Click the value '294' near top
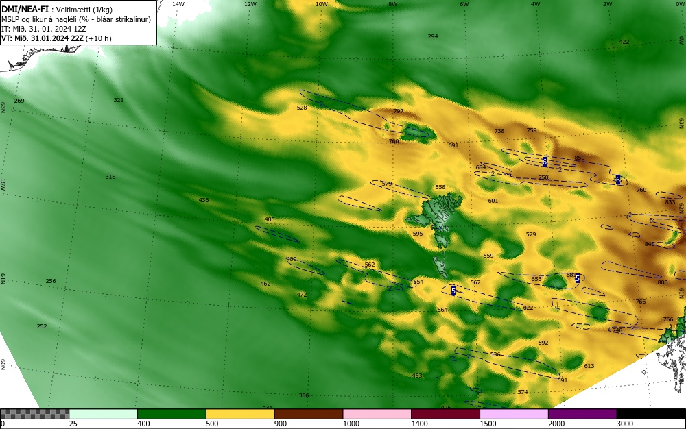The height and width of the screenshot is (429, 686). pyautogui.click(x=433, y=37)
